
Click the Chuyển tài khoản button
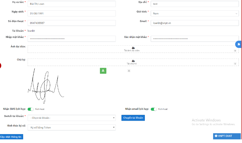(x=133, y=118)
